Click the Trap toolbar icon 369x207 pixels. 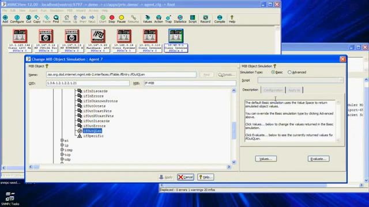[x=168, y=19]
